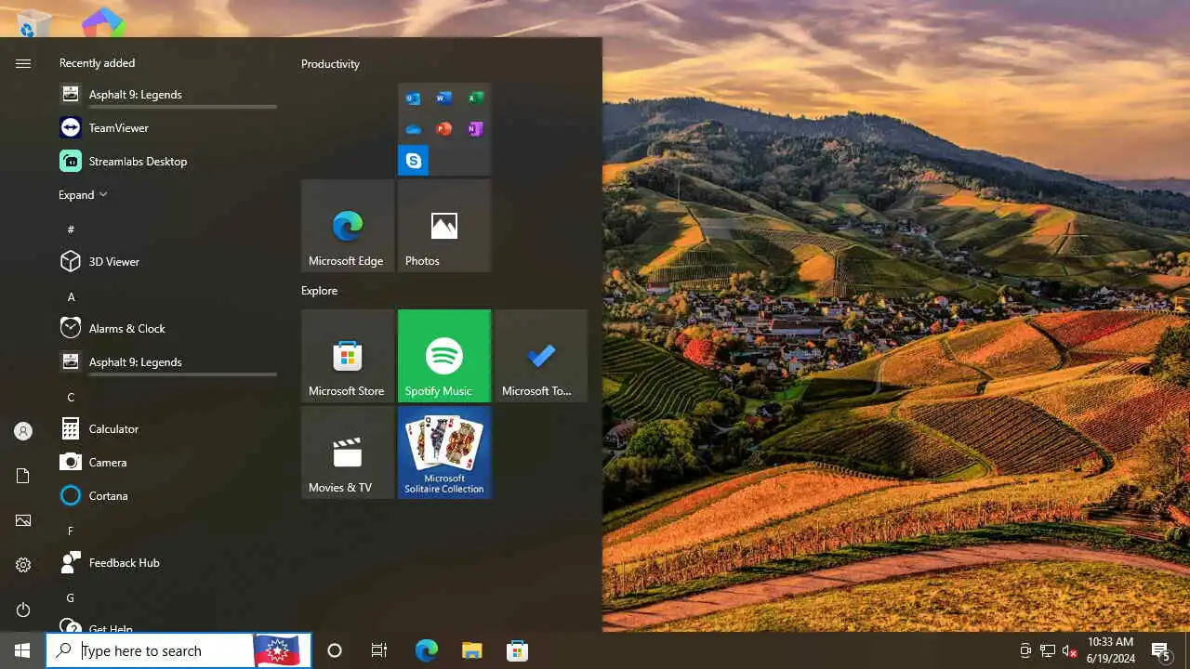Viewport: 1190px width, 669px height.
Task: Open the Photos tile
Action: [444, 226]
